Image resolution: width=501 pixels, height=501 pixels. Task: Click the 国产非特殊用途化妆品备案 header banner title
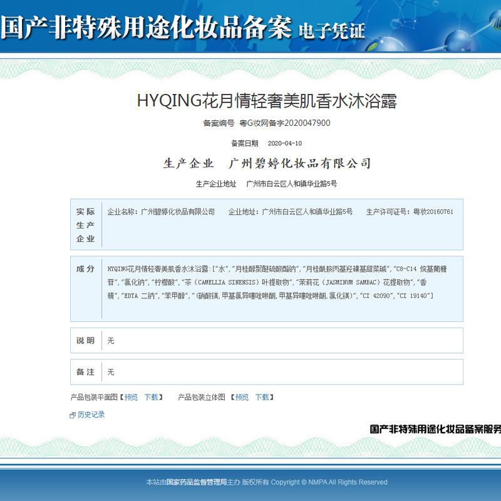click(x=146, y=28)
